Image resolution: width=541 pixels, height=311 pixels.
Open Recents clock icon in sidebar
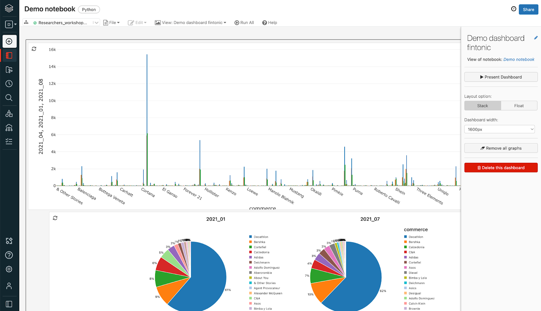9,84
